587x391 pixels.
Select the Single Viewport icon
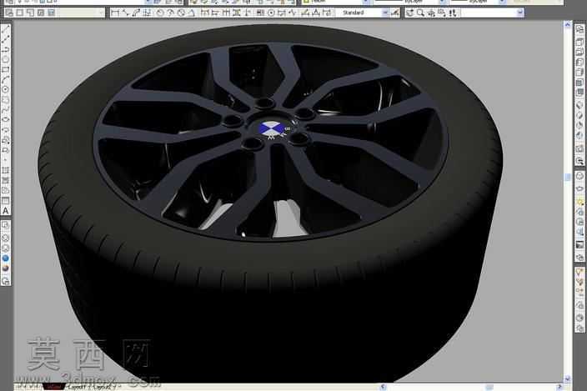pos(19,13)
